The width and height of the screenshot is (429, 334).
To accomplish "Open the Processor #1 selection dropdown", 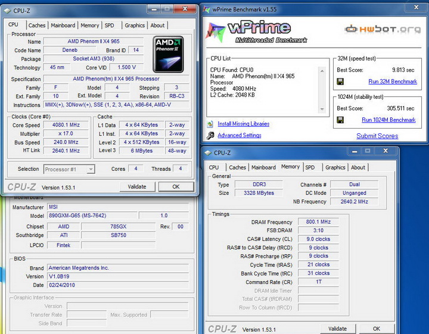I will (x=90, y=169).
